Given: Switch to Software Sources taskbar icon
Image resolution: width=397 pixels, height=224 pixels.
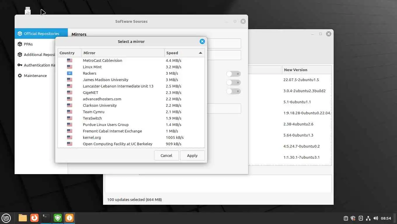Looking at the screenshot, I should coord(69,218).
